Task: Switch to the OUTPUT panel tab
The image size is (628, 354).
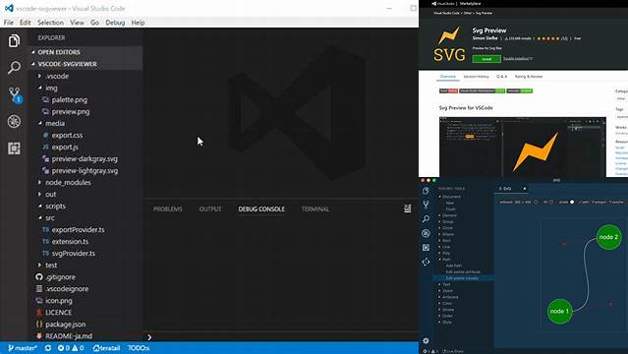Action: pos(210,208)
